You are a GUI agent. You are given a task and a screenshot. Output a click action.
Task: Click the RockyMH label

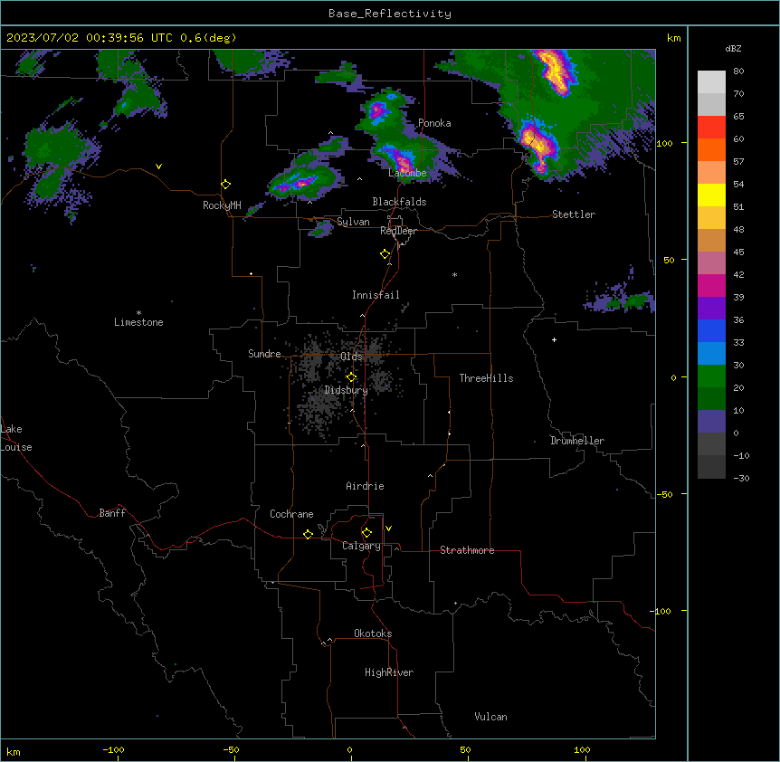222,205
